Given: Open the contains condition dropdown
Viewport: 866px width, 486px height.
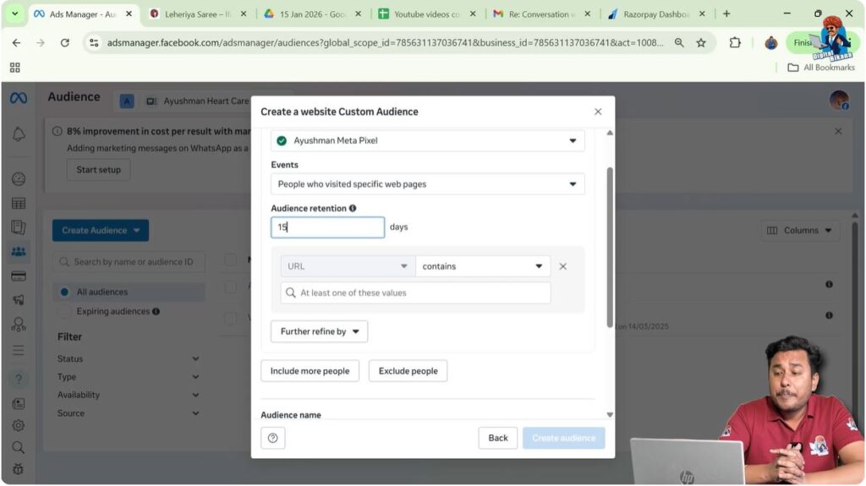Looking at the screenshot, I should (483, 266).
